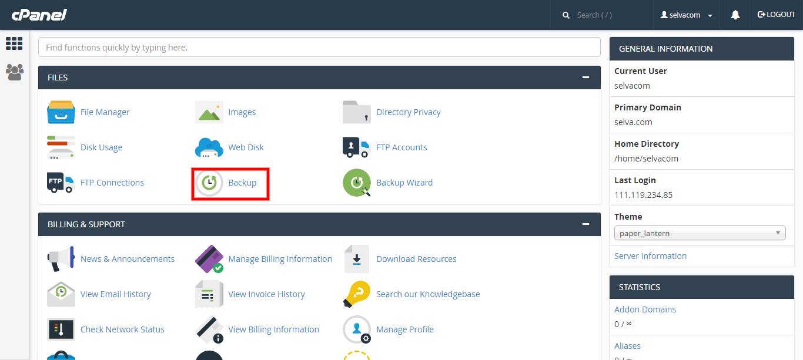Open the notifications bell icon
Image resolution: width=803 pixels, height=360 pixels.
(x=735, y=15)
